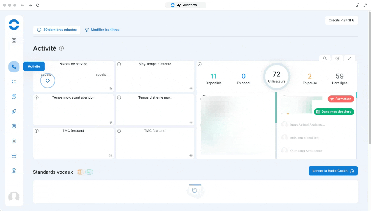Open the pie chart statistics sidebar icon

click(14, 97)
